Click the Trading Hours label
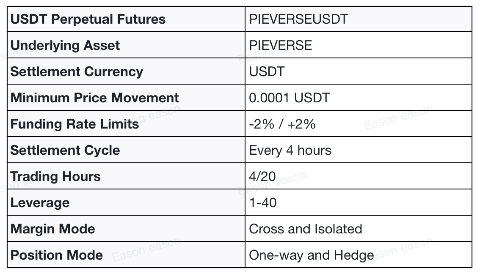Image resolution: width=480 pixels, height=274 pixels. (55, 177)
